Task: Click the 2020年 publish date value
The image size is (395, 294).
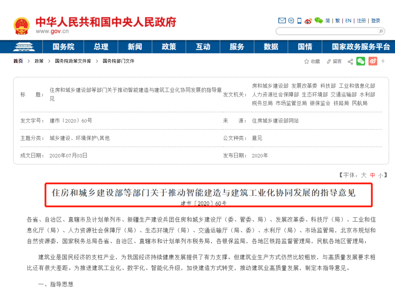Action: point(260,155)
